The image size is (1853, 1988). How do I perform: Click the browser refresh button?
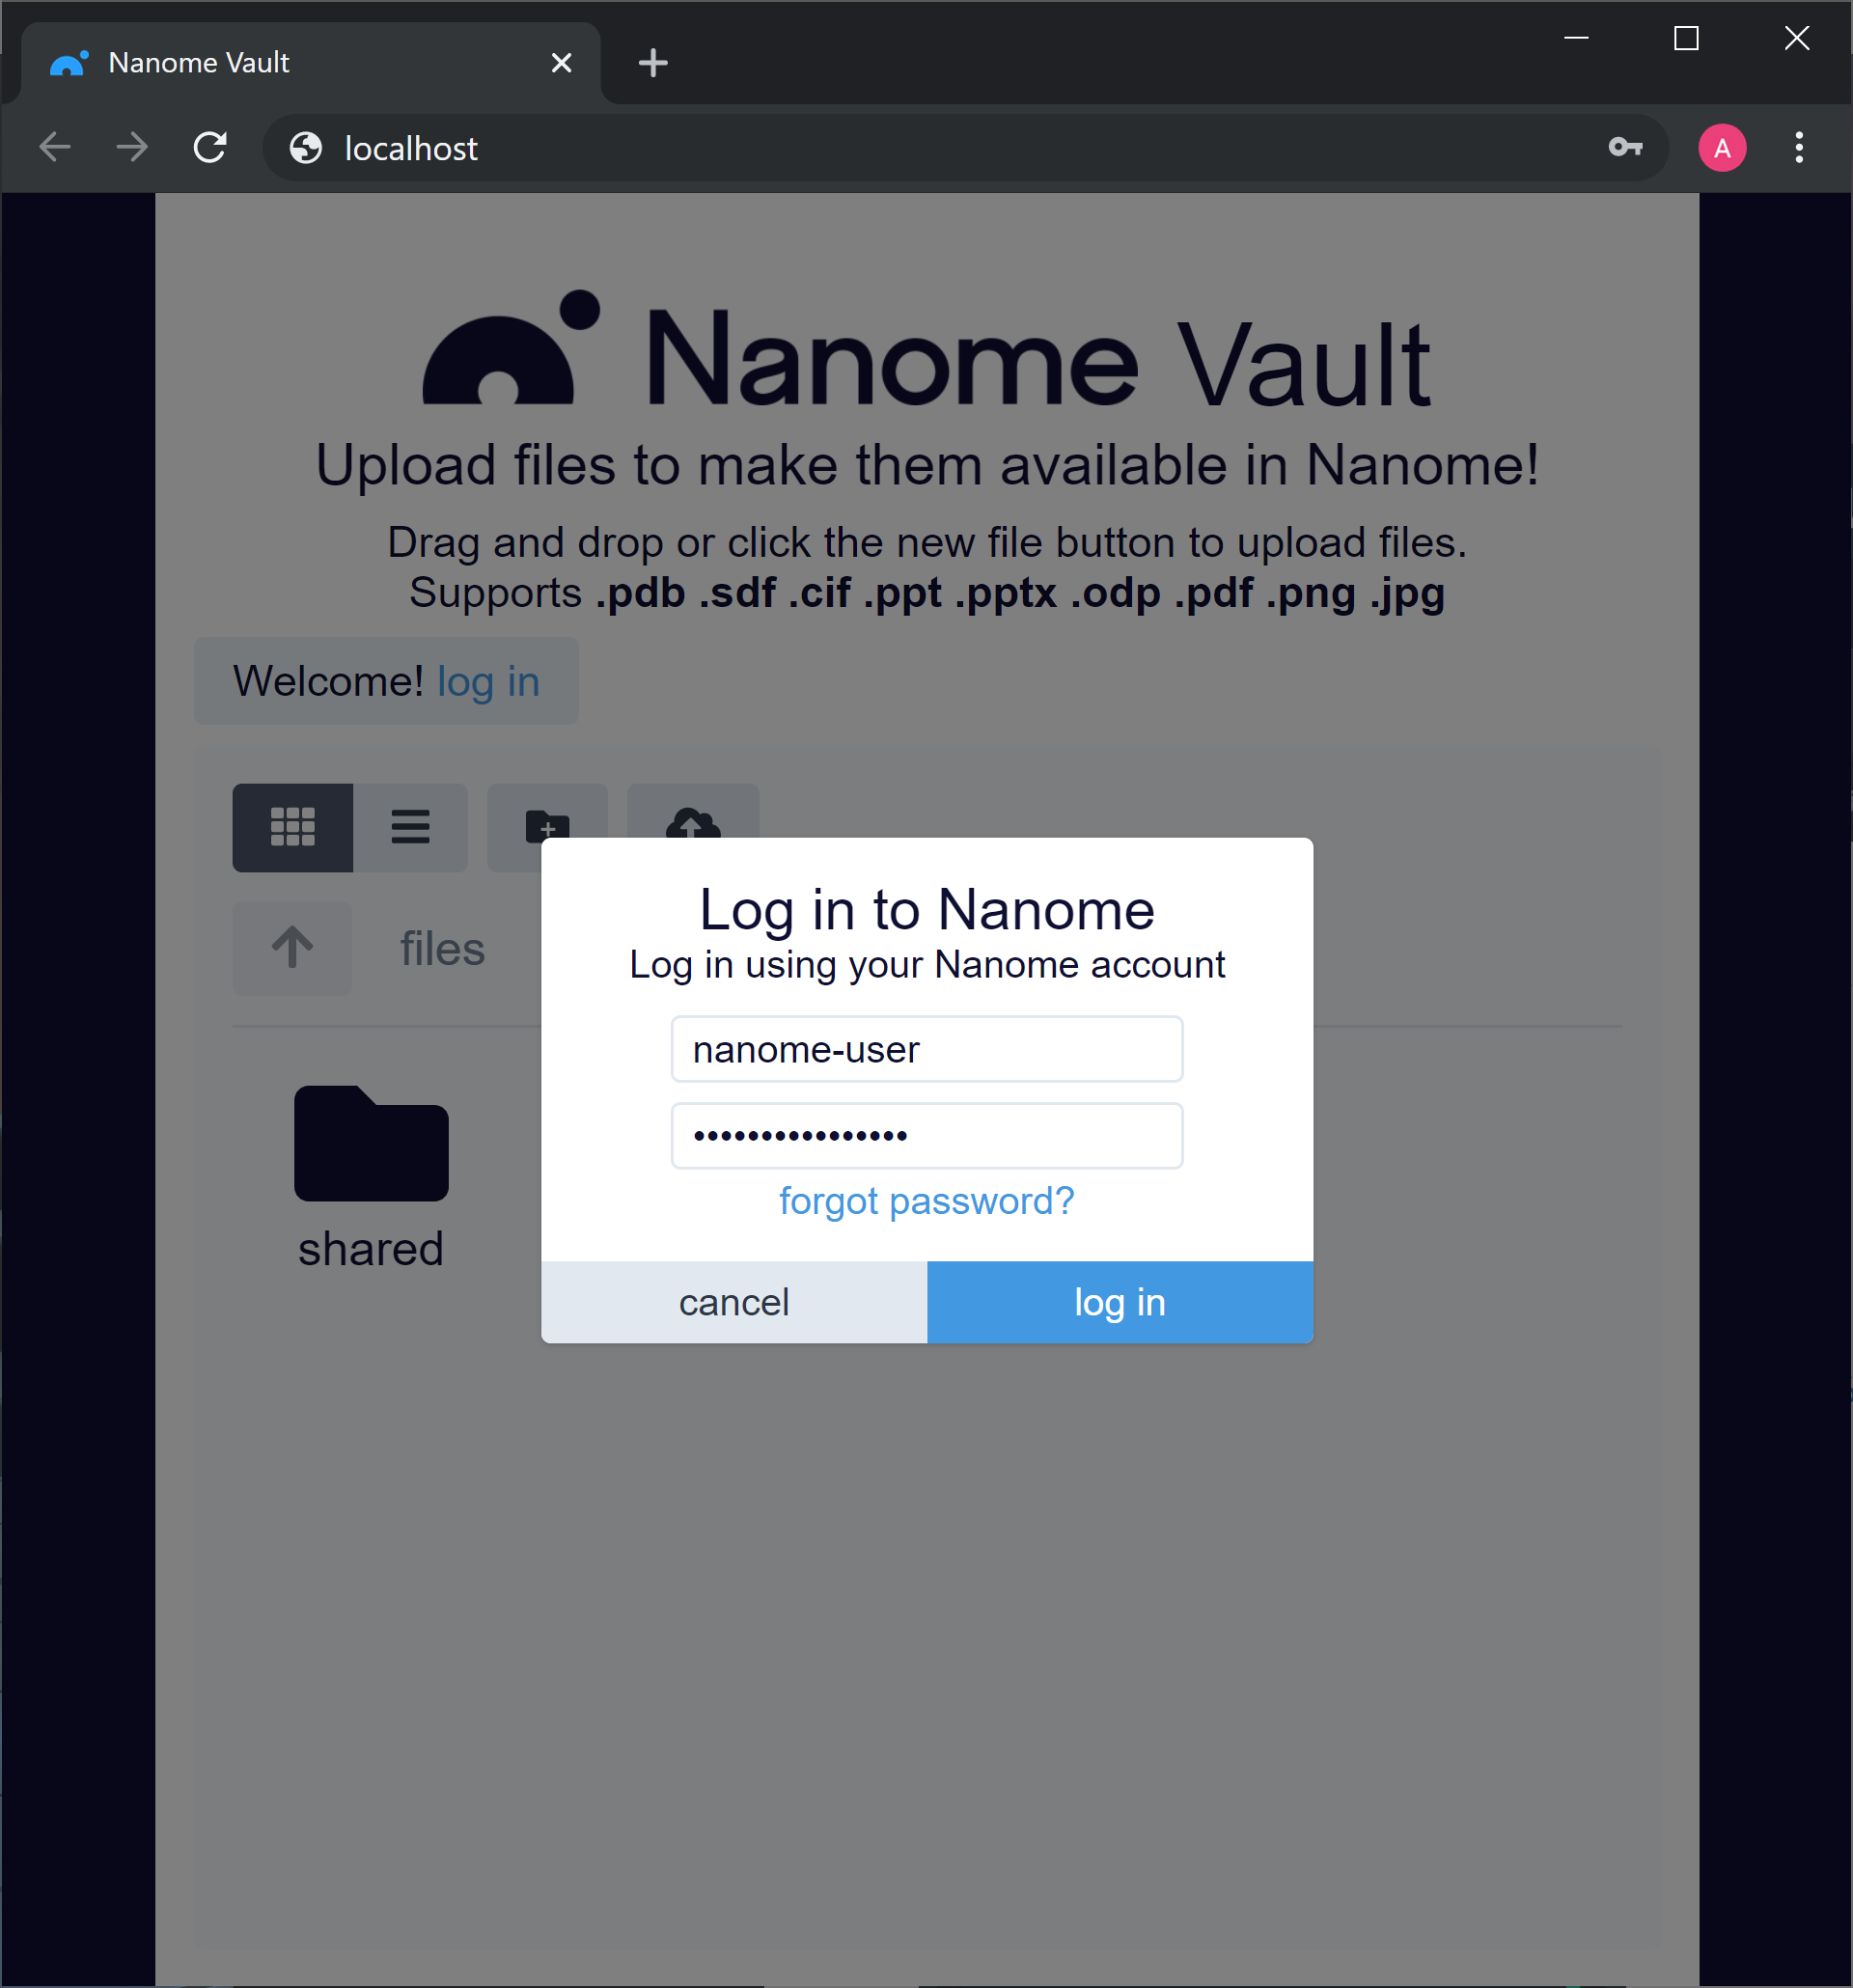pos(210,148)
